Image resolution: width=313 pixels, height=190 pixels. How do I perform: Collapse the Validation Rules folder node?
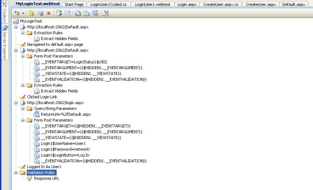[x=16, y=173]
